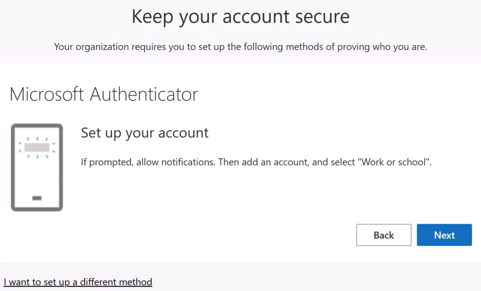Click the phone illustration icon
Image resolution: width=481 pixels, height=291 pixels.
(37, 167)
